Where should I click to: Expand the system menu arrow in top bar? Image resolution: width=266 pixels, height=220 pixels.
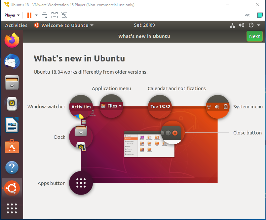tap(259, 25)
